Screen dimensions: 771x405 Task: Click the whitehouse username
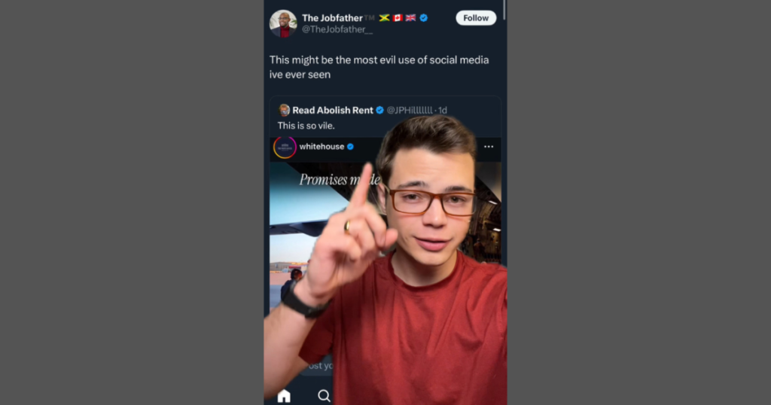[322, 147]
